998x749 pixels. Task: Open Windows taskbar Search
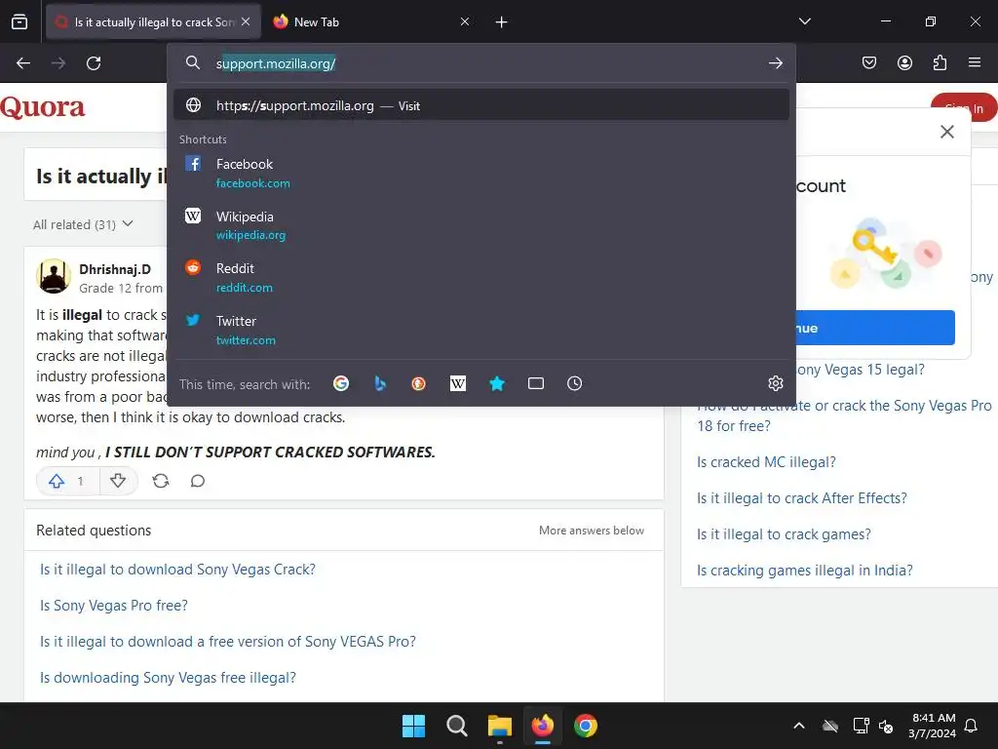456,726
